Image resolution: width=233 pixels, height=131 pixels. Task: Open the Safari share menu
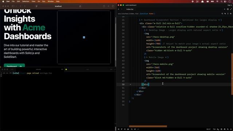pyautogui.click(x=104, y=6)
